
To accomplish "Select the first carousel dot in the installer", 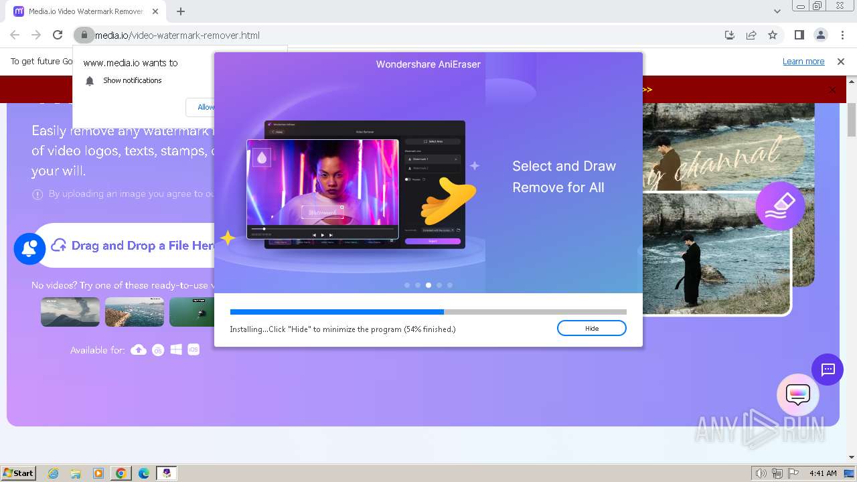I will coord(407,285).
